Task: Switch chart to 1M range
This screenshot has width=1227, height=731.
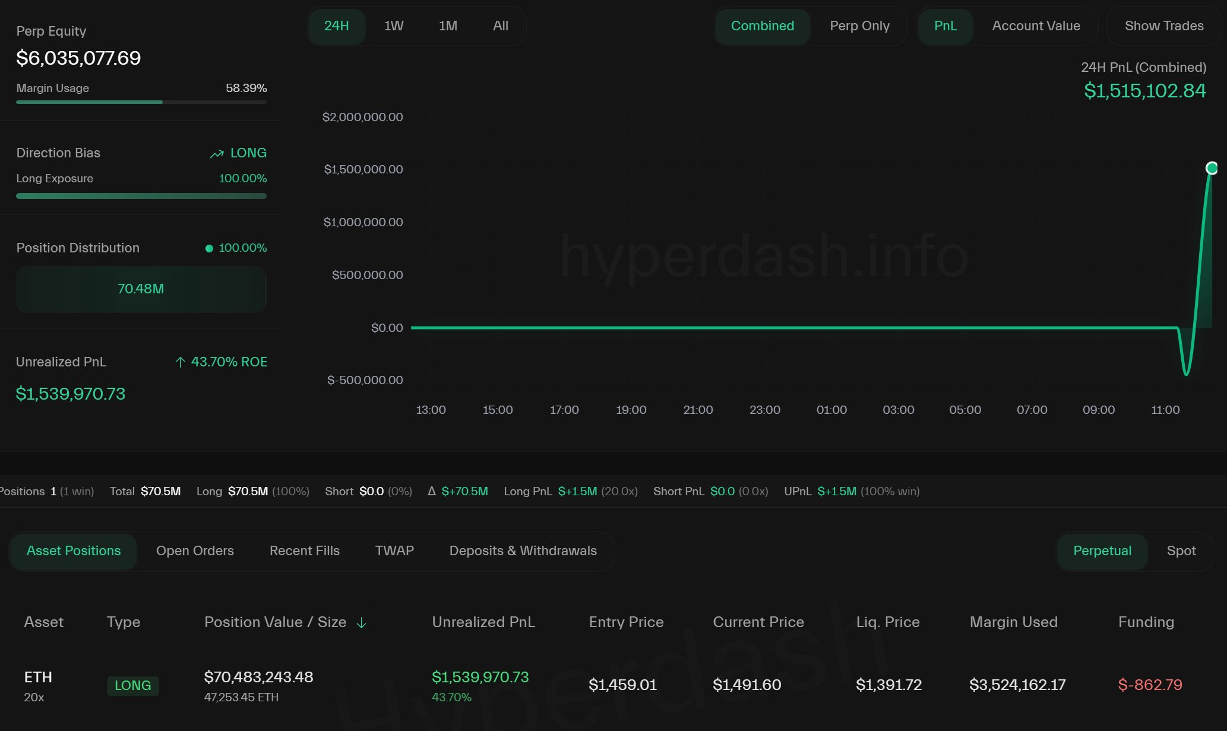Action: tap(448, 26)
